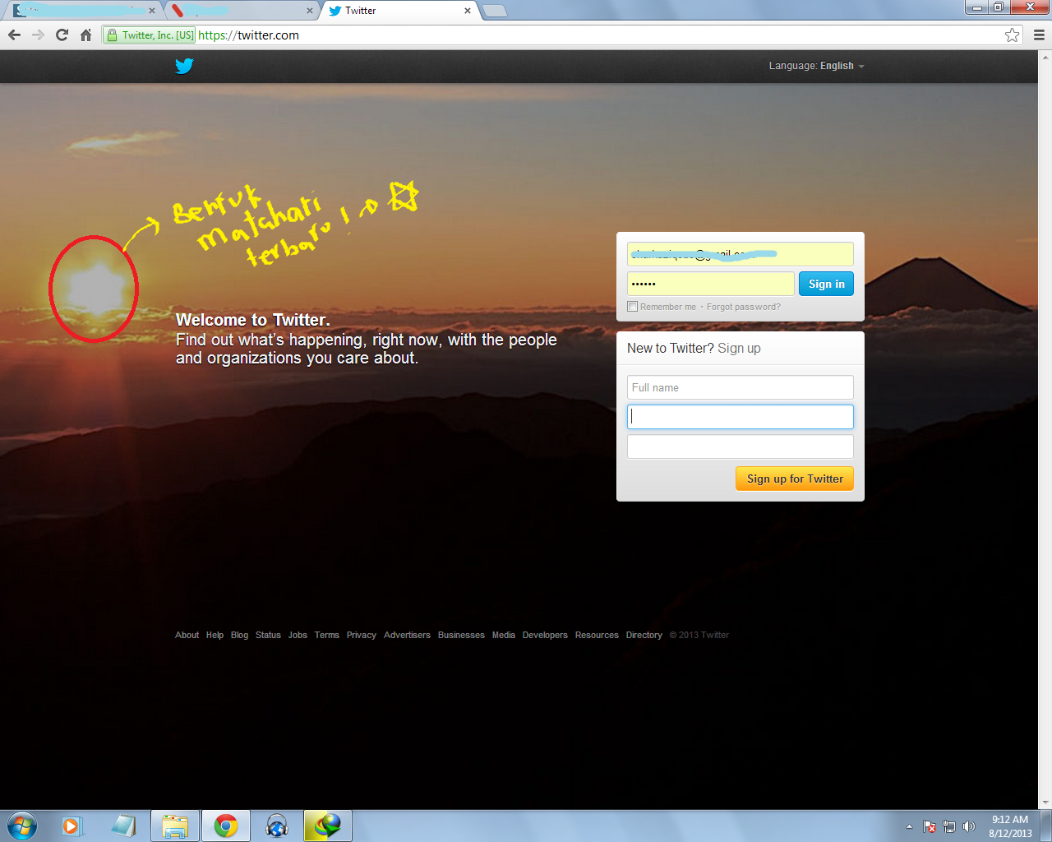This screenshot has width=1052, height=842.
Task: Open the Windows Start button
Action: coord(21,826)
